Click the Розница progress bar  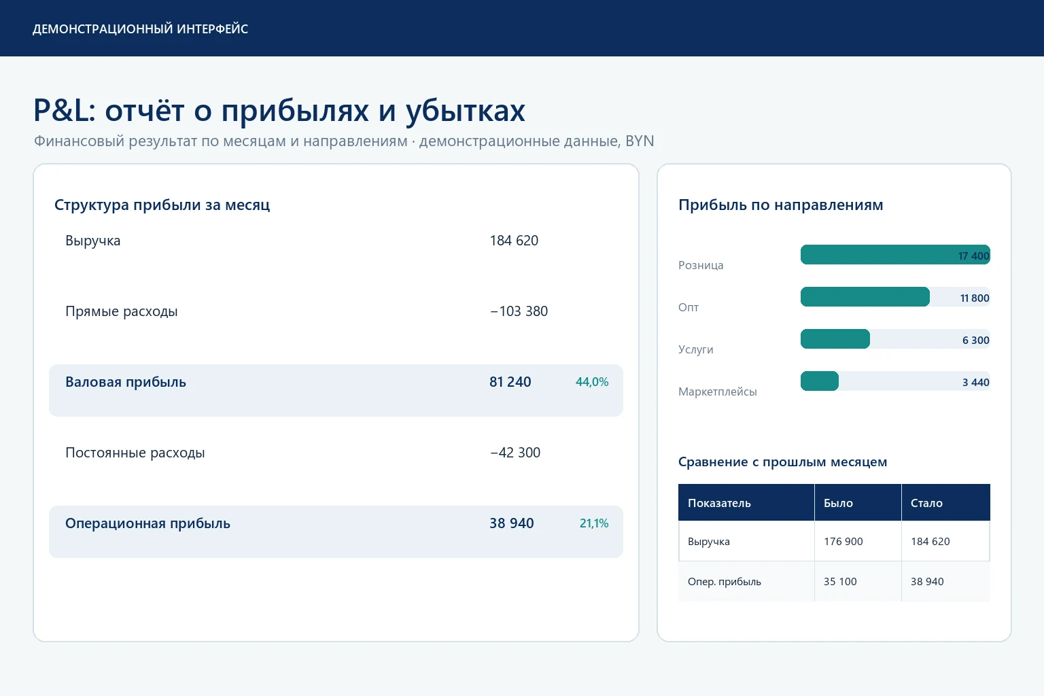pos(895,255)
